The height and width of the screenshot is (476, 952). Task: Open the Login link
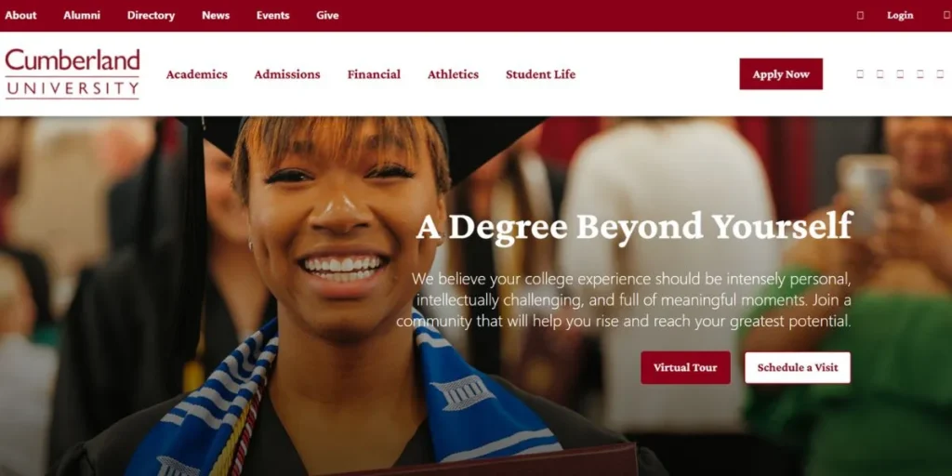pyautogui.click(x=900, y=16)
